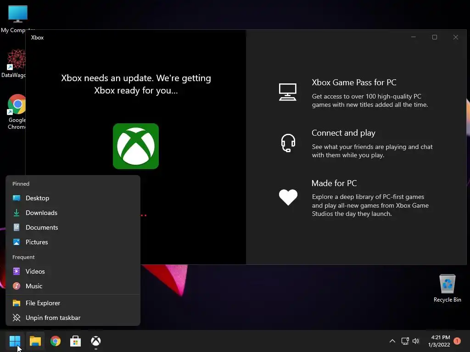Open pinned Pictures in jump list
The image size is (470, 352).
(73, 242)
